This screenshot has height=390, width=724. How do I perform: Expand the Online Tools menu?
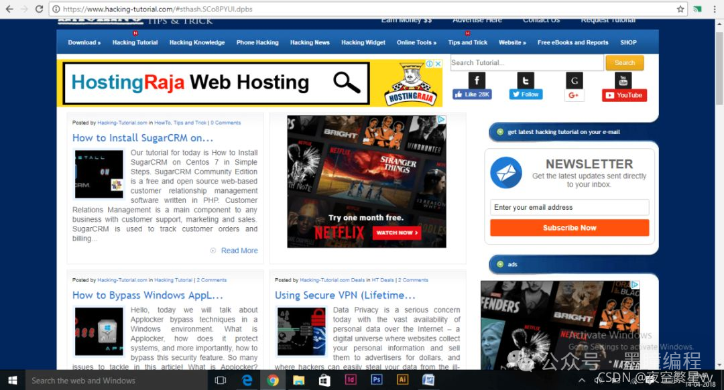[x=416, y=42]
